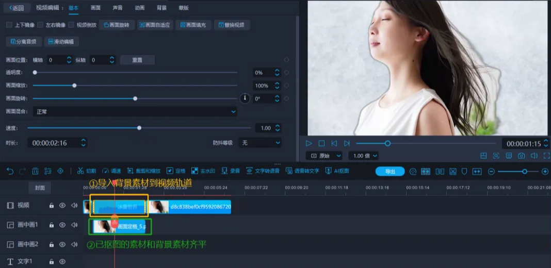
Task: Hide the 文字1 track with its eye icon
Action: (62, 261)
